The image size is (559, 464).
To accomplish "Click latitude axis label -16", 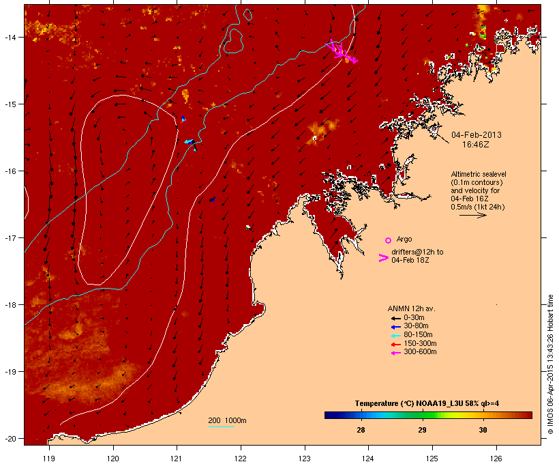I will click(x=10, y=171).
